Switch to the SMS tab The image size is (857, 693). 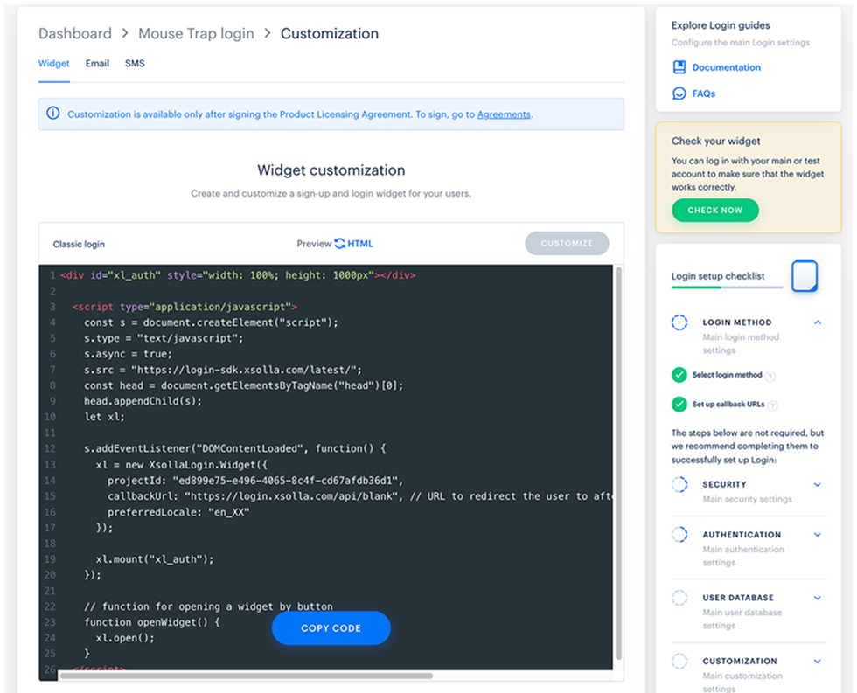(x=135, y=63)
